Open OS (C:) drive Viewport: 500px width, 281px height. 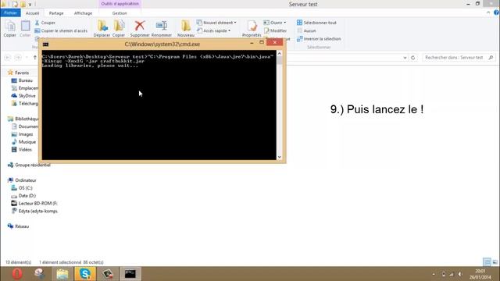click(x=22, y=188)
